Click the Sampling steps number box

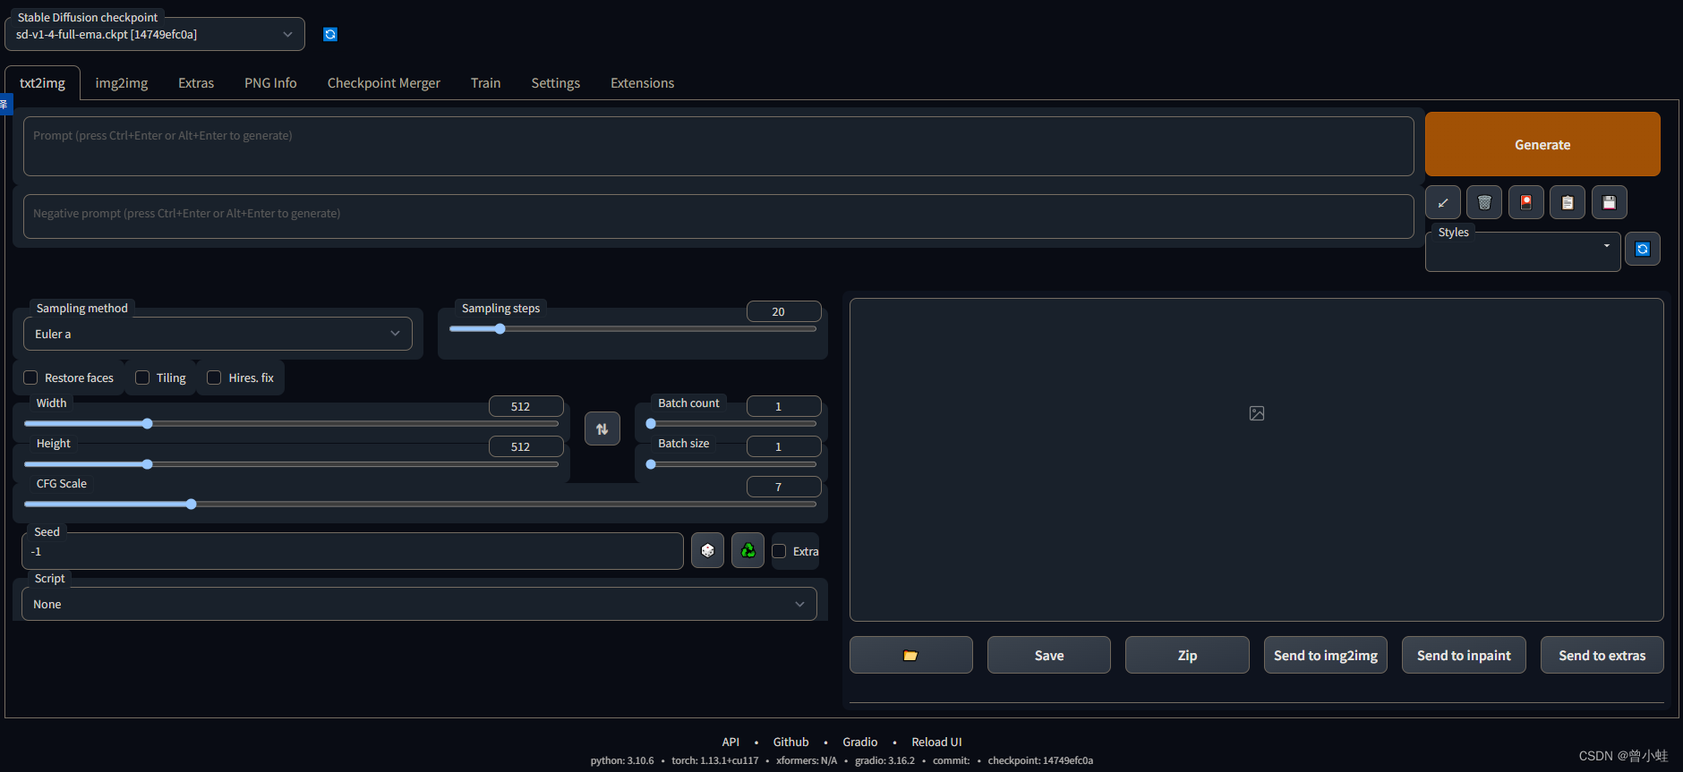783,311
